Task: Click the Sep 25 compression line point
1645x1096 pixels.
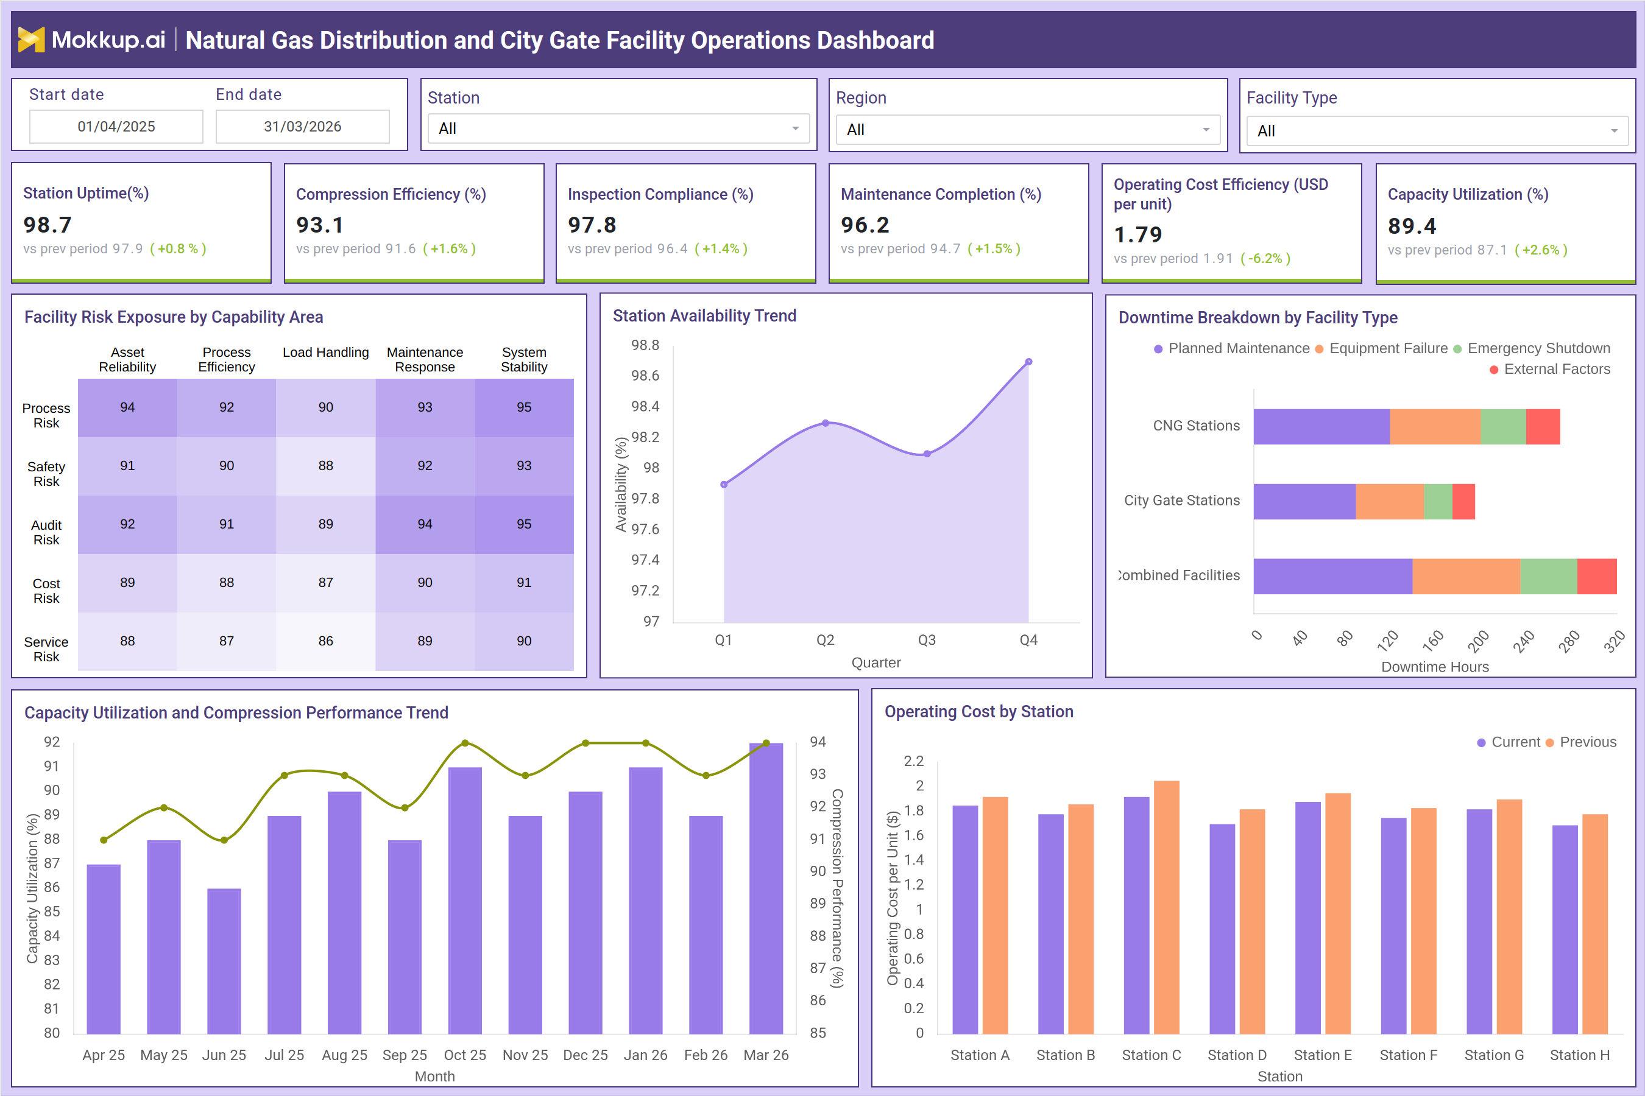Action: click(x=405, y=808)
